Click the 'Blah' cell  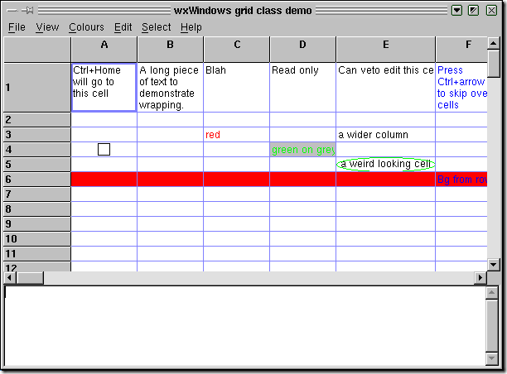click(237, 88)
